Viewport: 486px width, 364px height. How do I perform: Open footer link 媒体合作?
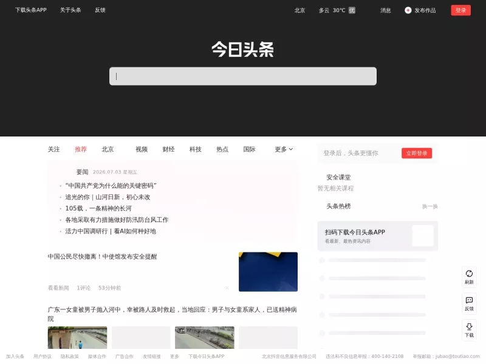97,357
